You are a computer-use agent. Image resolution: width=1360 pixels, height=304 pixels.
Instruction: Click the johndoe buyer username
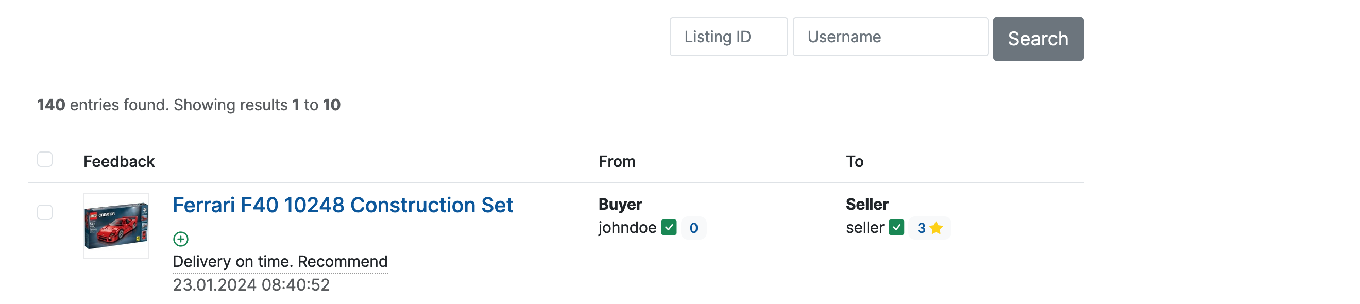(627, 227)
